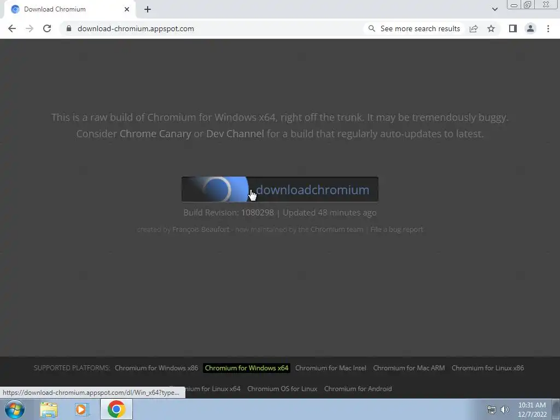Screen dimensions: 560x420
Task: Click the download chromium button
Action: [279, 189]
